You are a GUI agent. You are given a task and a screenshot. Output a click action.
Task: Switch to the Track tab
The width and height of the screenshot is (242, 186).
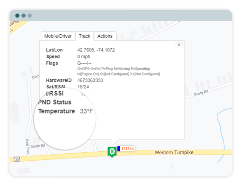(x=85, y=36)
